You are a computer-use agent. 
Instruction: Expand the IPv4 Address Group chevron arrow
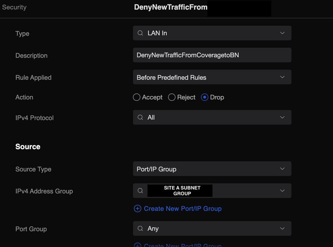coord(282,190)
